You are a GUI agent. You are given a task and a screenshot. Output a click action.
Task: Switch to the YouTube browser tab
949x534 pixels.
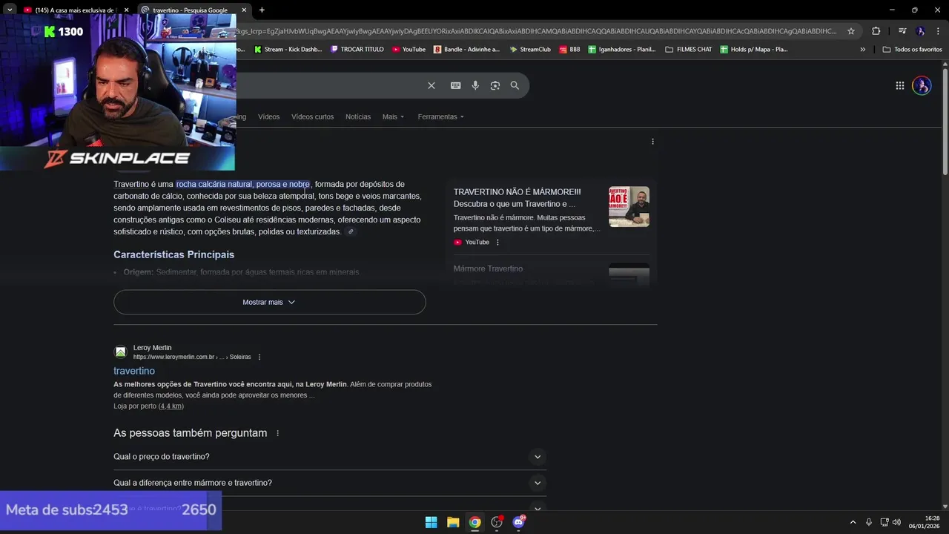(x=76, y=10)
